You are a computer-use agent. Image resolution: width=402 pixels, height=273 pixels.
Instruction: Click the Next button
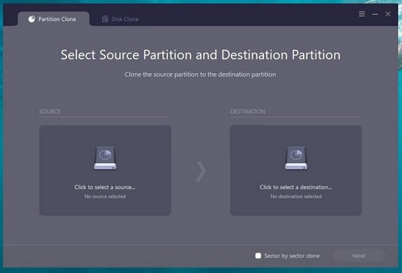click(359, 256)
